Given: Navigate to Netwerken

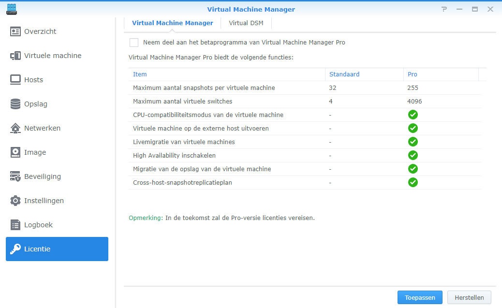Looking at the screenshot, I should 57,128.
